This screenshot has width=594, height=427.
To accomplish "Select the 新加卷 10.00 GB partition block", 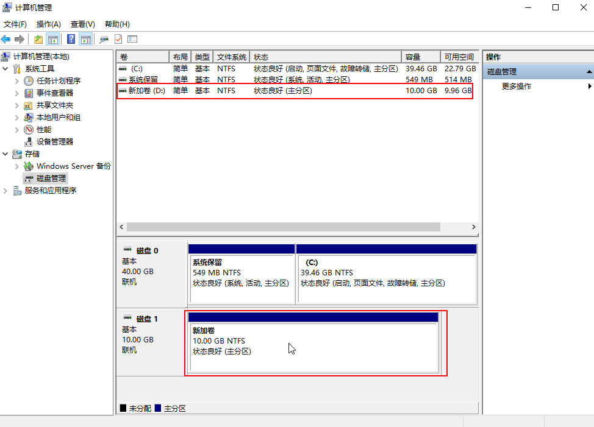I will pos(313,343).
